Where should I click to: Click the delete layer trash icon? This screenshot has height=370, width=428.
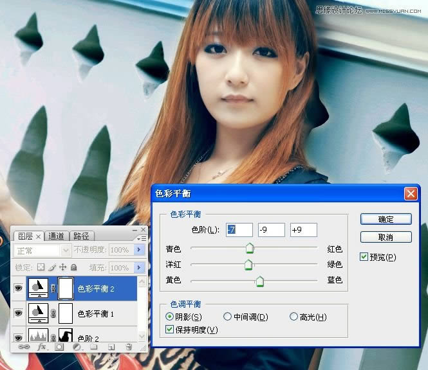click(128, 347)
